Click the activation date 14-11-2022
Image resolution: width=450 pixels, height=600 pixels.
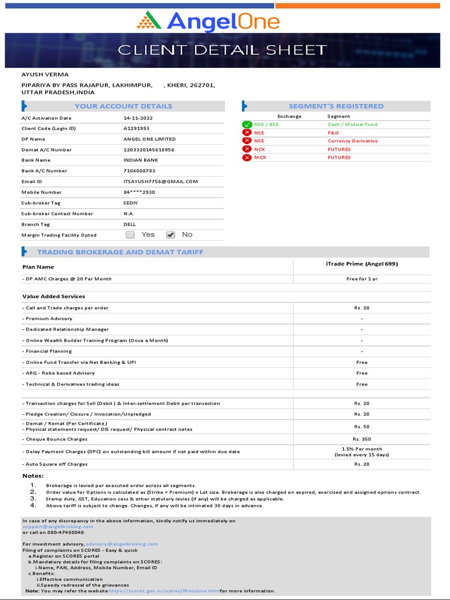click(x=138, y=118)
